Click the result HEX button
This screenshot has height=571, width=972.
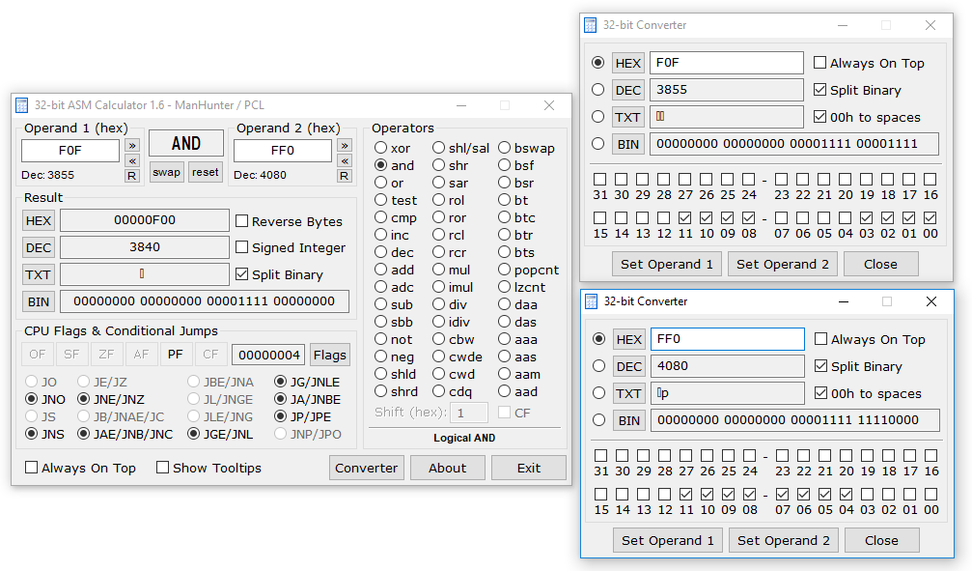39,220
